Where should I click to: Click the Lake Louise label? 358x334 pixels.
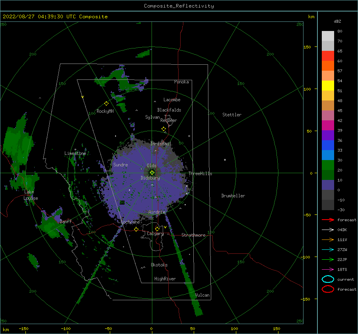click(x=31, y=195)
